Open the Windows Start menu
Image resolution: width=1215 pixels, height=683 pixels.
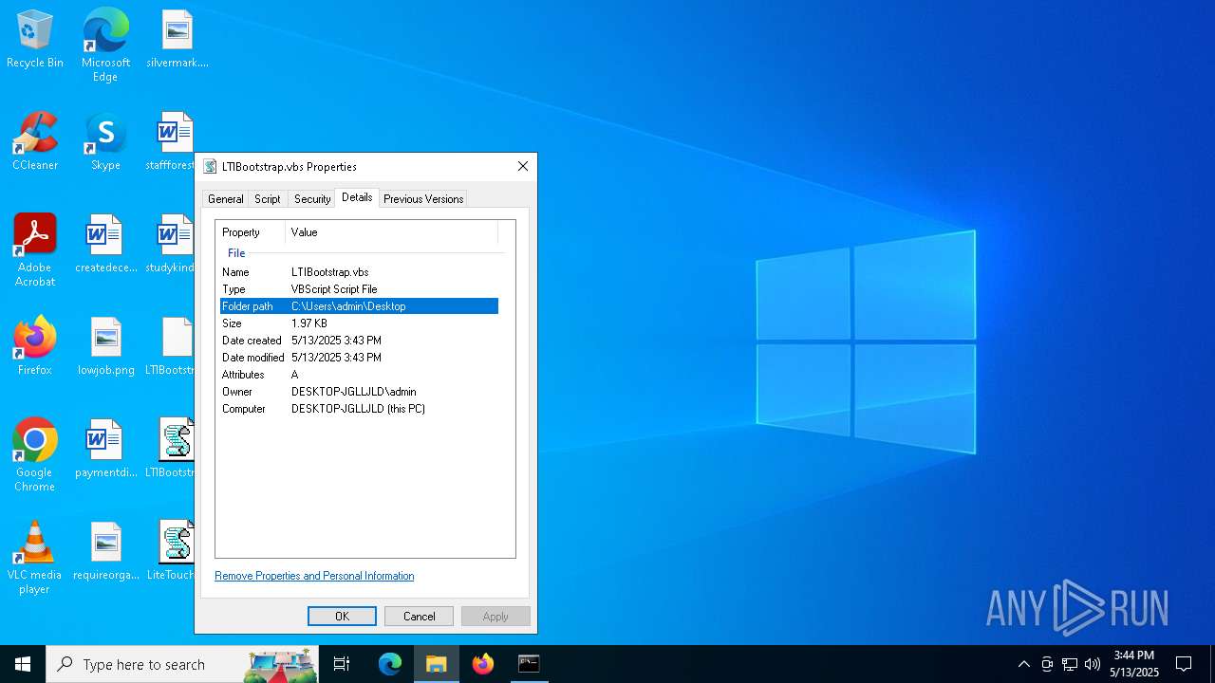tap(23, 664)
